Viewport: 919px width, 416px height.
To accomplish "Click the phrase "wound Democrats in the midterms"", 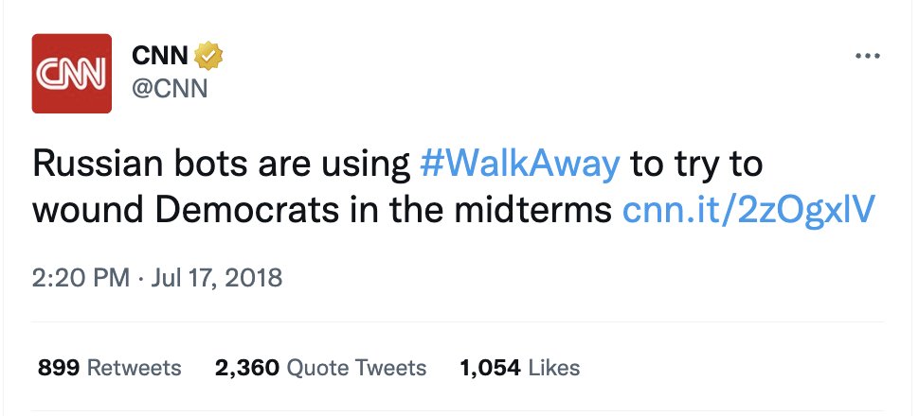I will 322,210.
